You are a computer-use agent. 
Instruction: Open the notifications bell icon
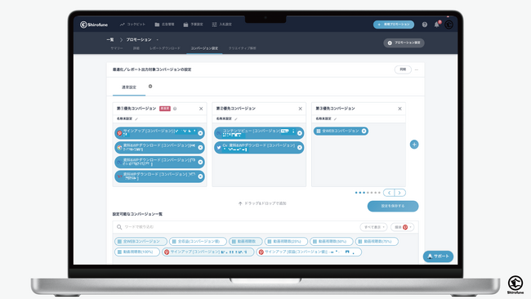point(436,25)
